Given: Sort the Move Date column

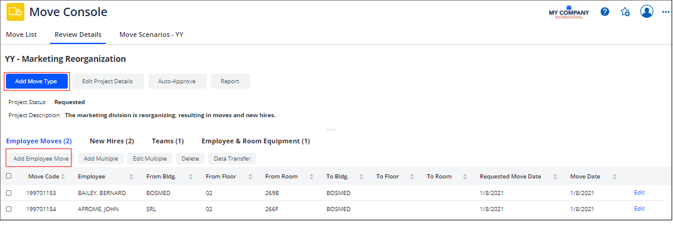Looking at the screenshot, I should point(615,177).
